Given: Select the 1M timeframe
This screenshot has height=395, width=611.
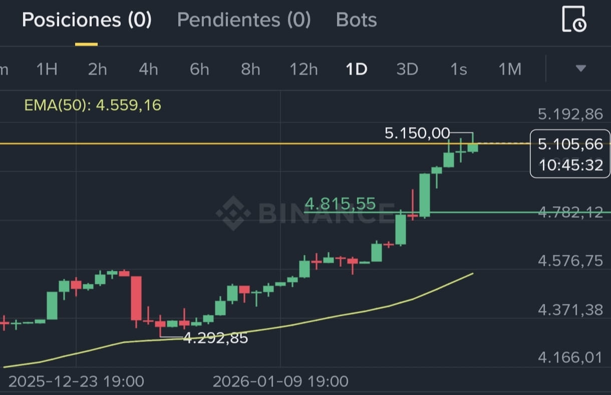Looking at the screenshot, I should point(510,69).
